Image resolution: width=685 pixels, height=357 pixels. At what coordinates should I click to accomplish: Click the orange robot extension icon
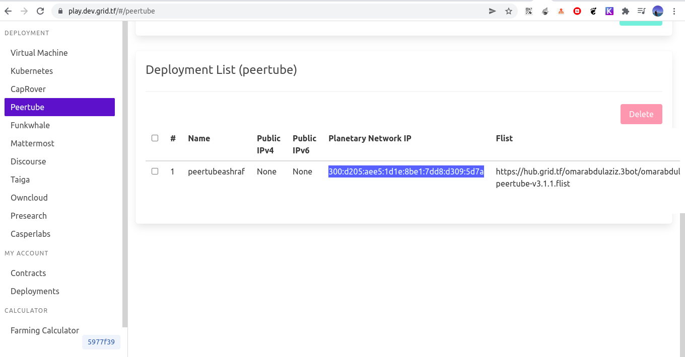561,11
